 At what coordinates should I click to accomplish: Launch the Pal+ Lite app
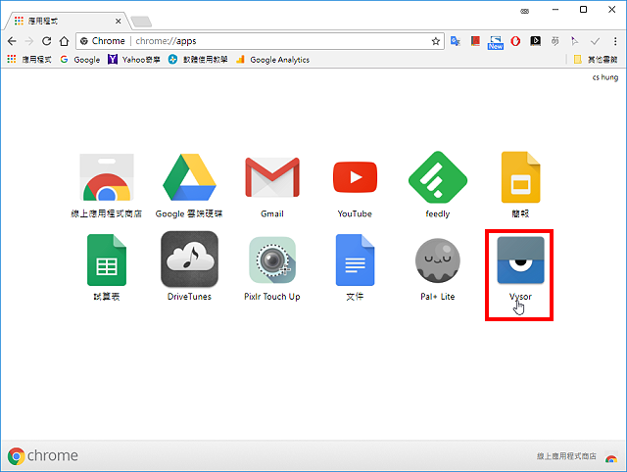(438, 260)
